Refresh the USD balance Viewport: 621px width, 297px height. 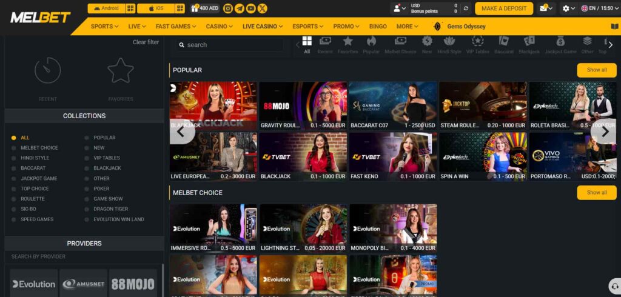tap(466, 8)
